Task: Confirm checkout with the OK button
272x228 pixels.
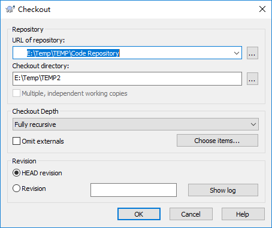Action: (139, 214)
